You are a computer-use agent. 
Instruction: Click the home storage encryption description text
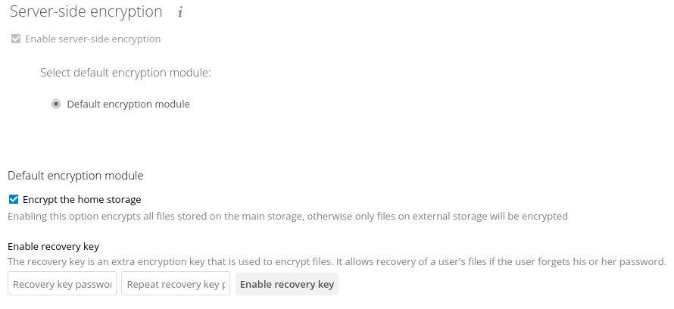coord(288,216)
